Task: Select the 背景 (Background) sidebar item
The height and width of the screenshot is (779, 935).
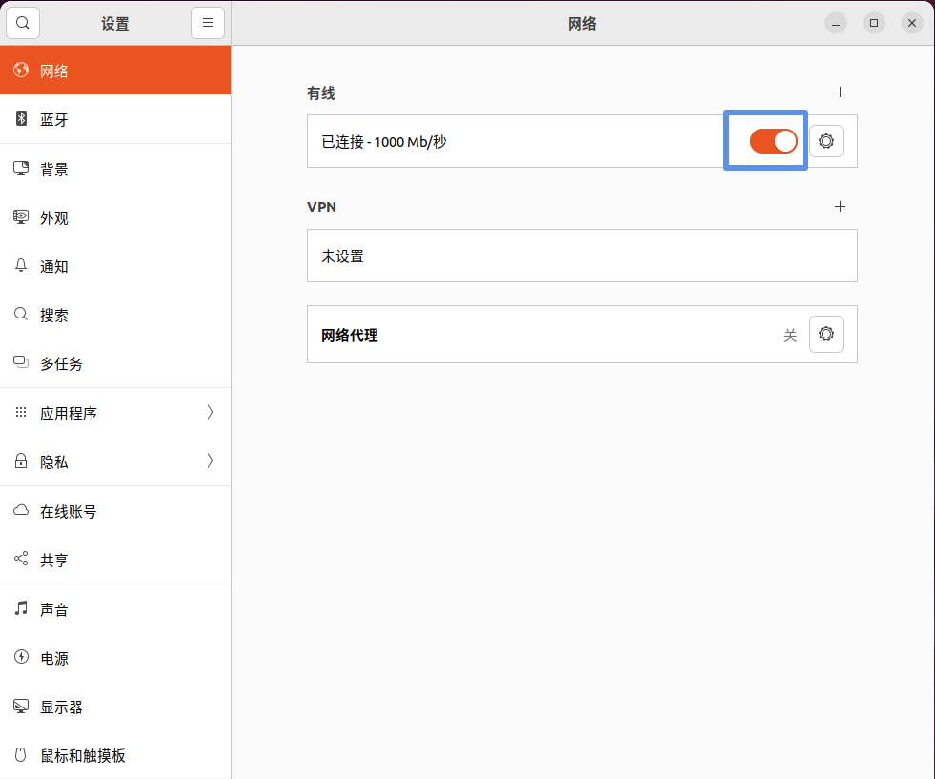Action: (x=54, y=170)
